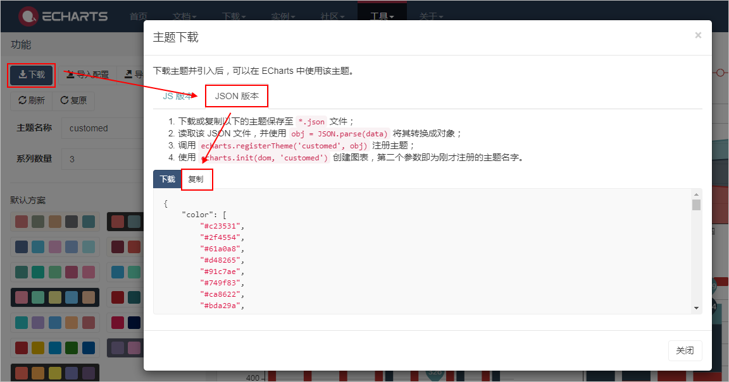Pick the navy-cyan-pink theme palette

pos(55,247)
